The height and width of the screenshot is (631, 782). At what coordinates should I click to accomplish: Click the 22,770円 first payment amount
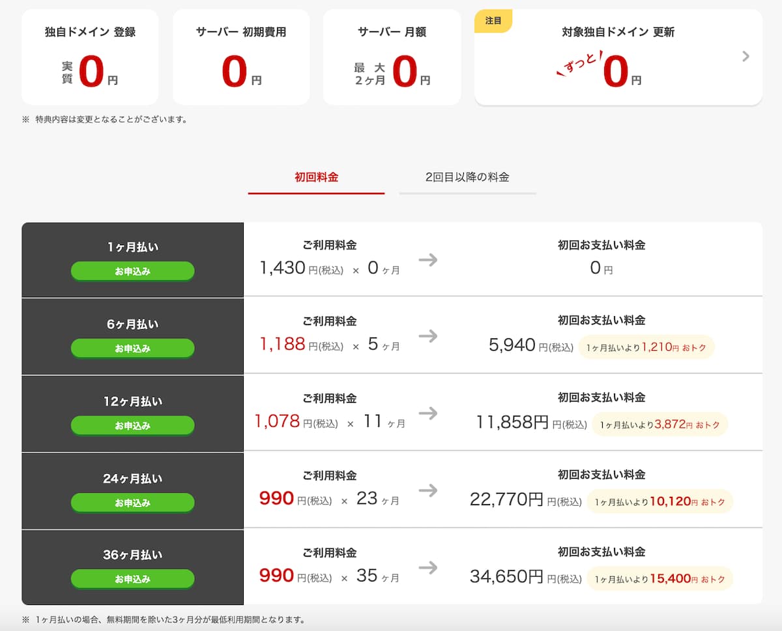tap(526, 500)
